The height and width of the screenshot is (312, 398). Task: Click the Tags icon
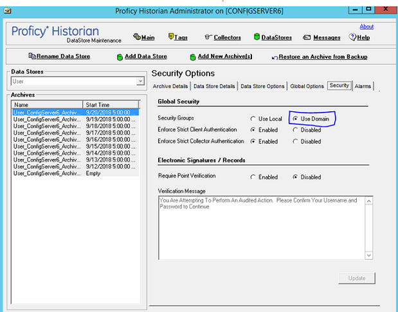[171, 36]
